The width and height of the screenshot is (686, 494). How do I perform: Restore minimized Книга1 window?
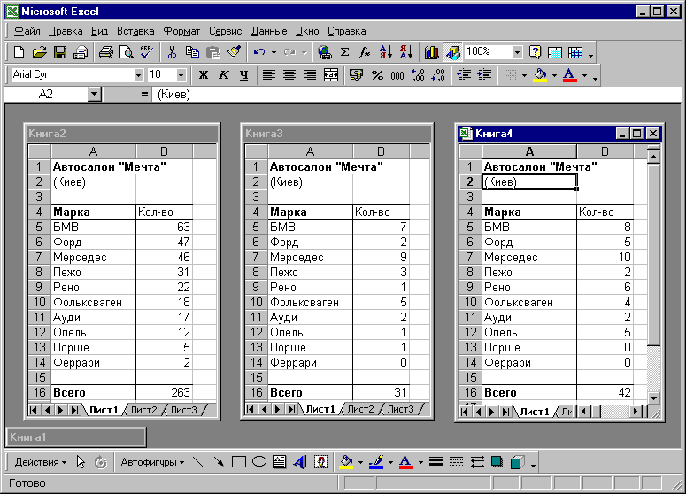(x=75, y=436)
